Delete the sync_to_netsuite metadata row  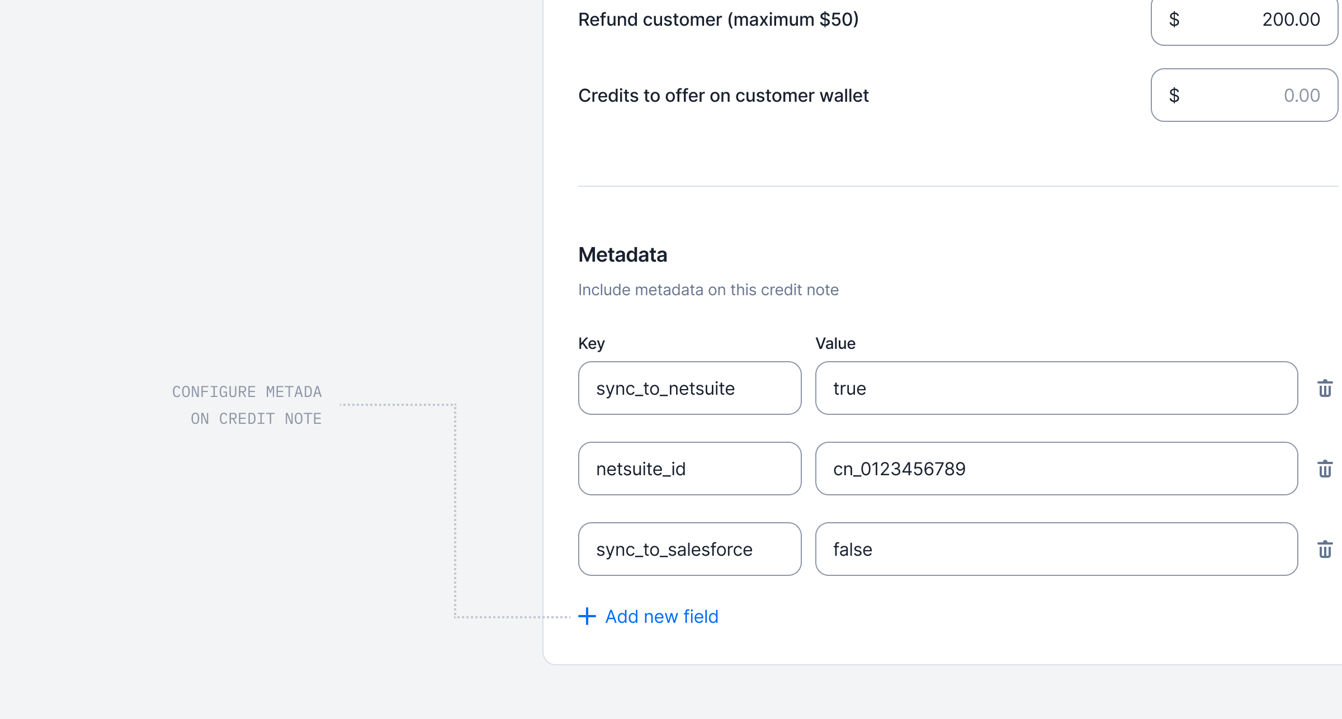[1325, 388]
